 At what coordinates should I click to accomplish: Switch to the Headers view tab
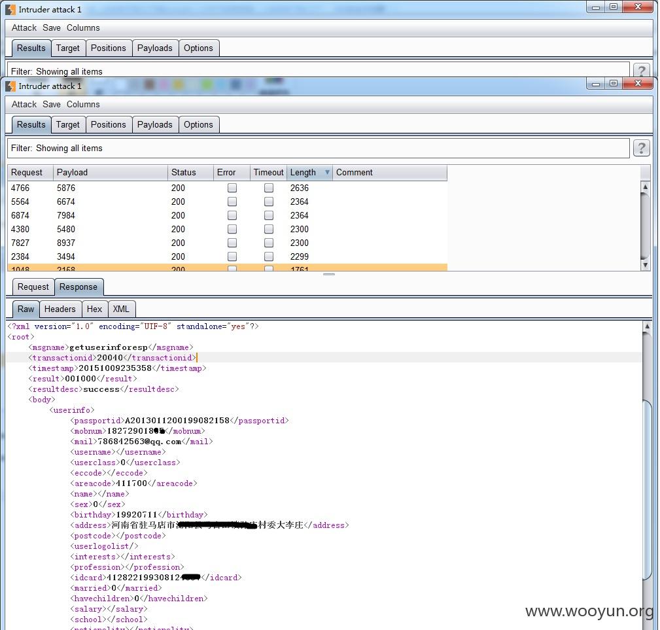[60, 309]
